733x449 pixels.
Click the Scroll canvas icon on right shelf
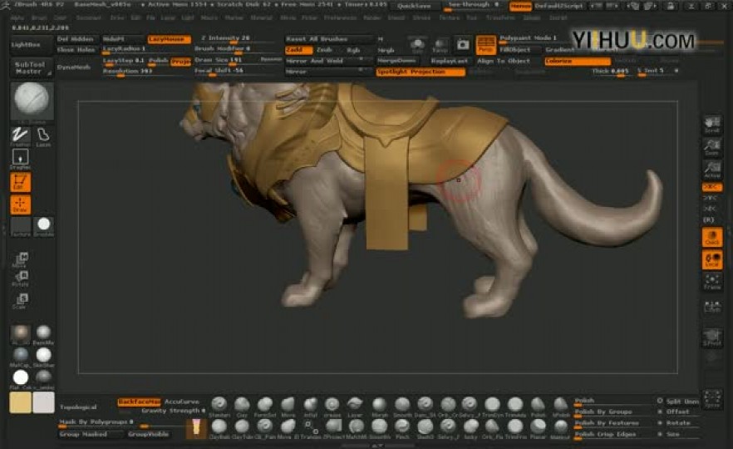(712, 125)
